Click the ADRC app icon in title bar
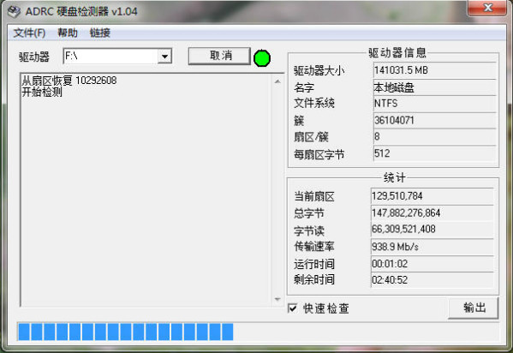 click(x=15, y=12)
